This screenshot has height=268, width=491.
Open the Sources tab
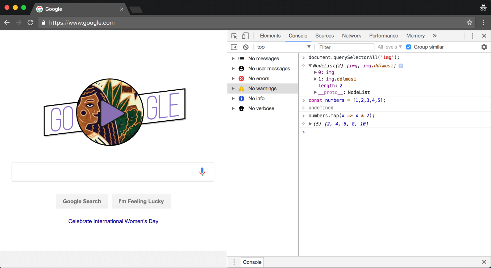pyautogui.click(x=324, y=36)
